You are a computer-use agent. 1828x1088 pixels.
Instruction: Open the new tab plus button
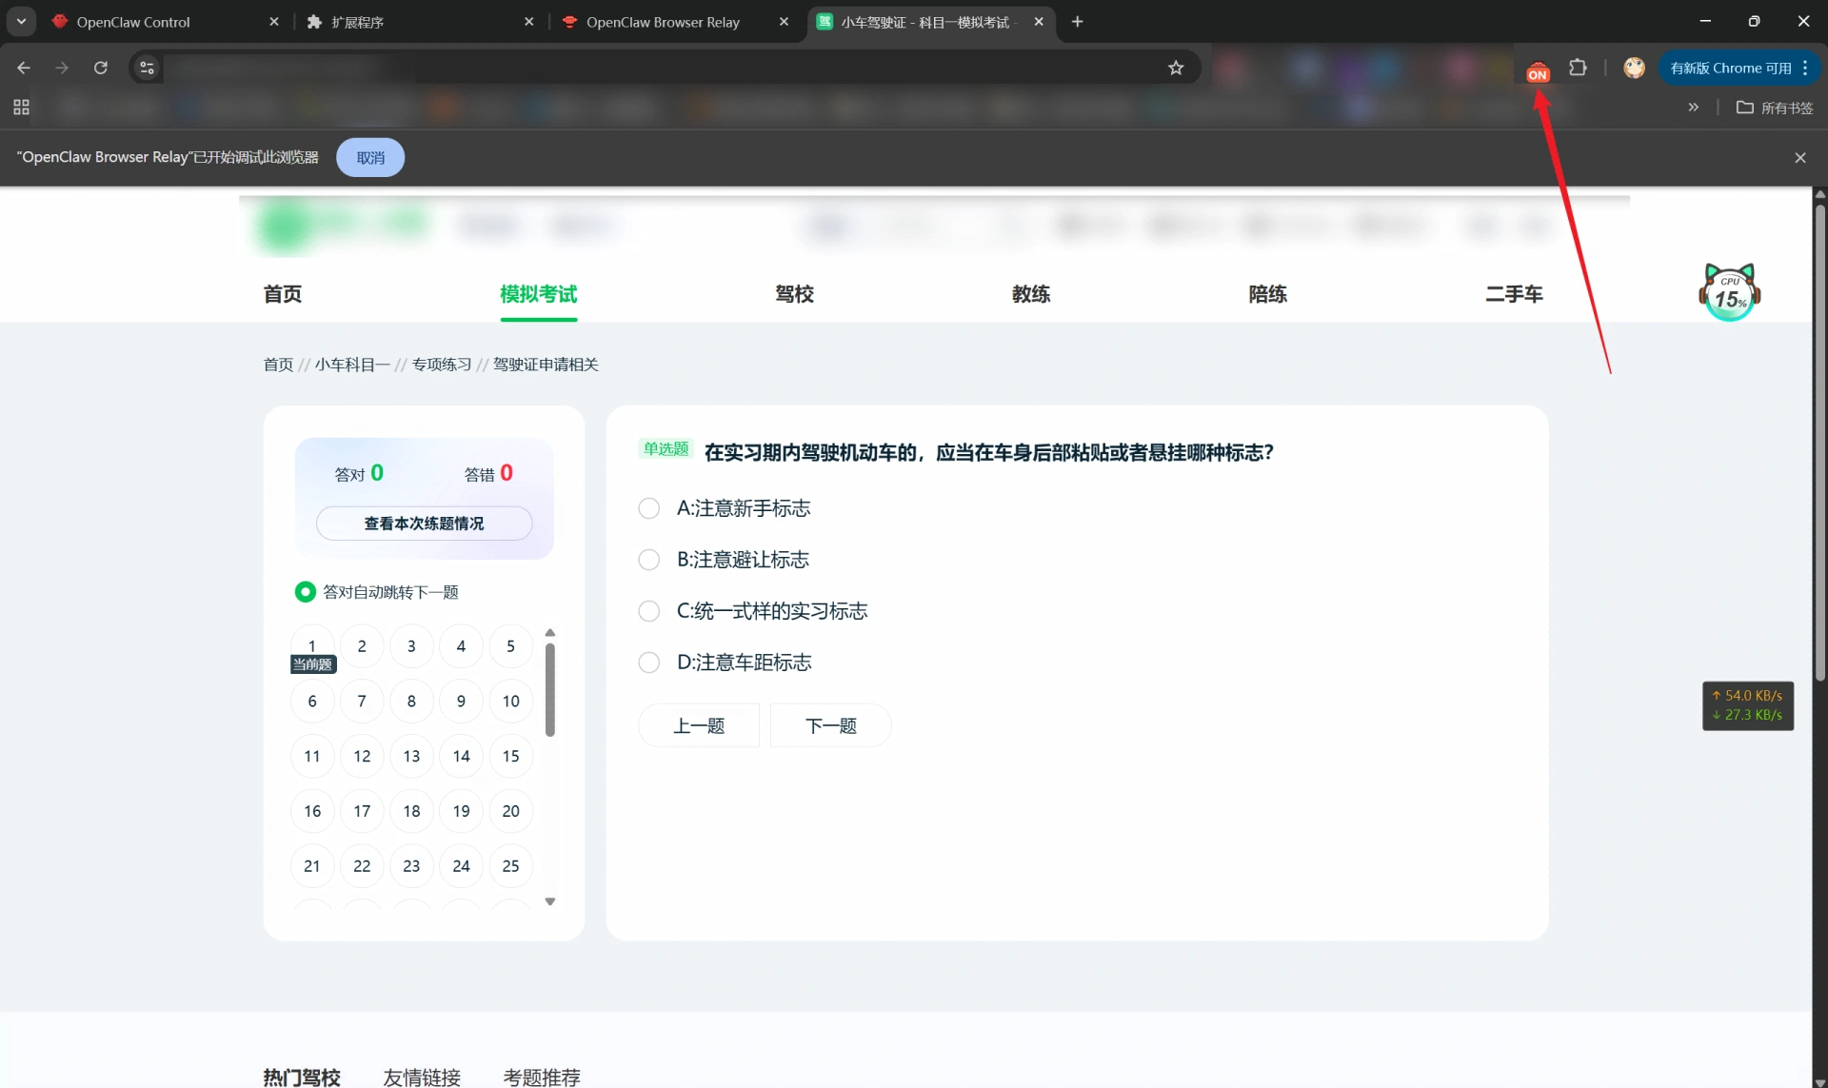pyautogui.click(x=1077, y=22)
